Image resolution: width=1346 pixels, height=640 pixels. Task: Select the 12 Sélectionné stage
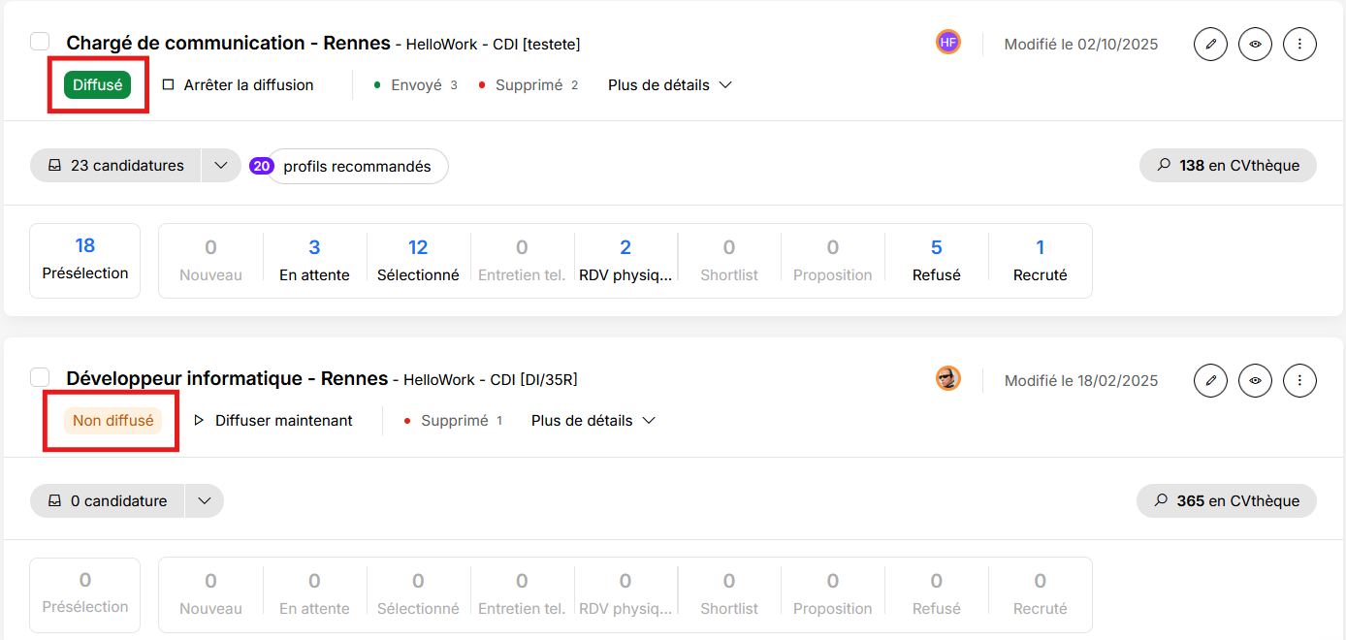pos(418,261)
